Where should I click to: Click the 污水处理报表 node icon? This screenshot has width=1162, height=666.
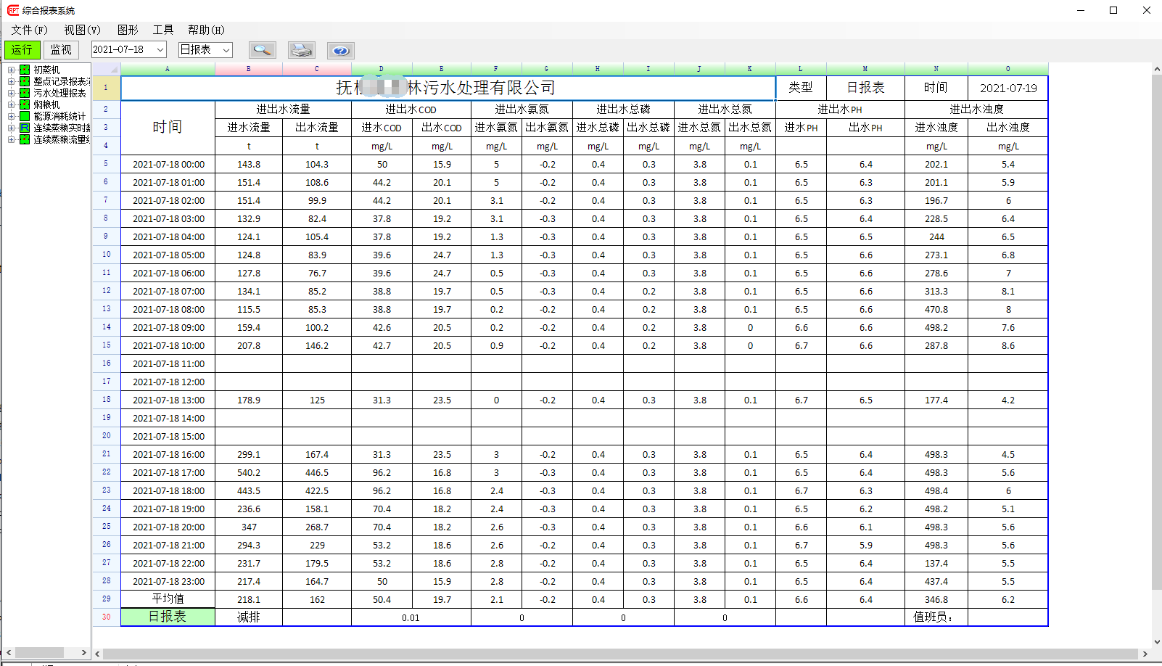coord(25,93)
